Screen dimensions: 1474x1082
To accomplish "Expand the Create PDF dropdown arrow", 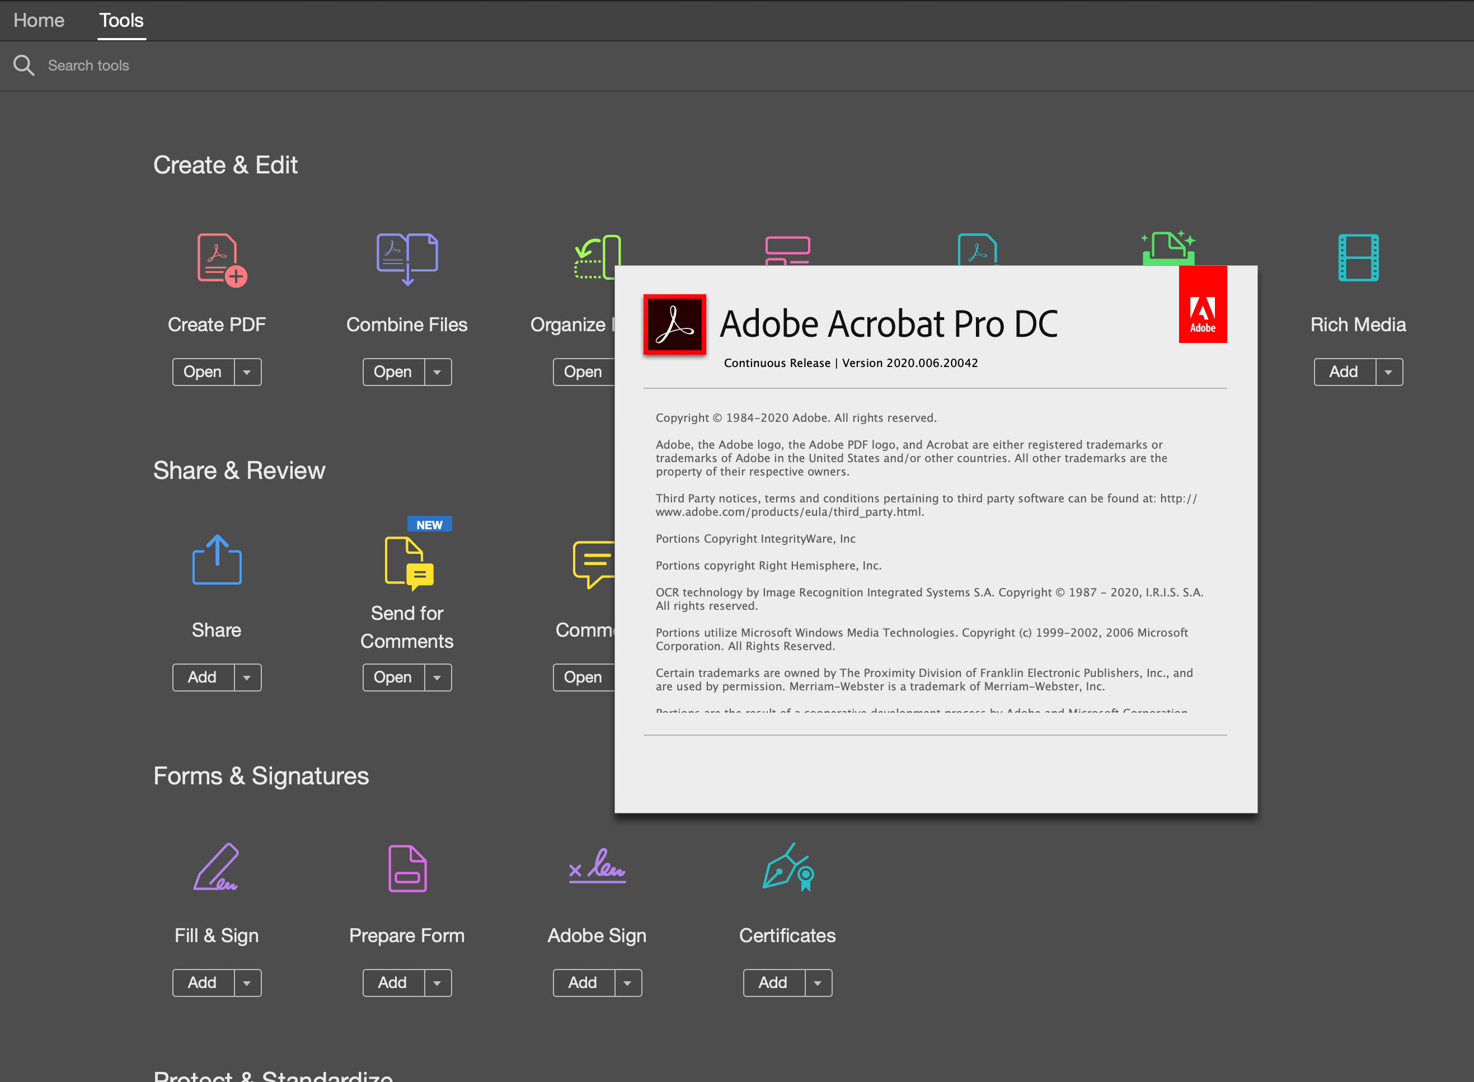I will (x=247, y=372).
